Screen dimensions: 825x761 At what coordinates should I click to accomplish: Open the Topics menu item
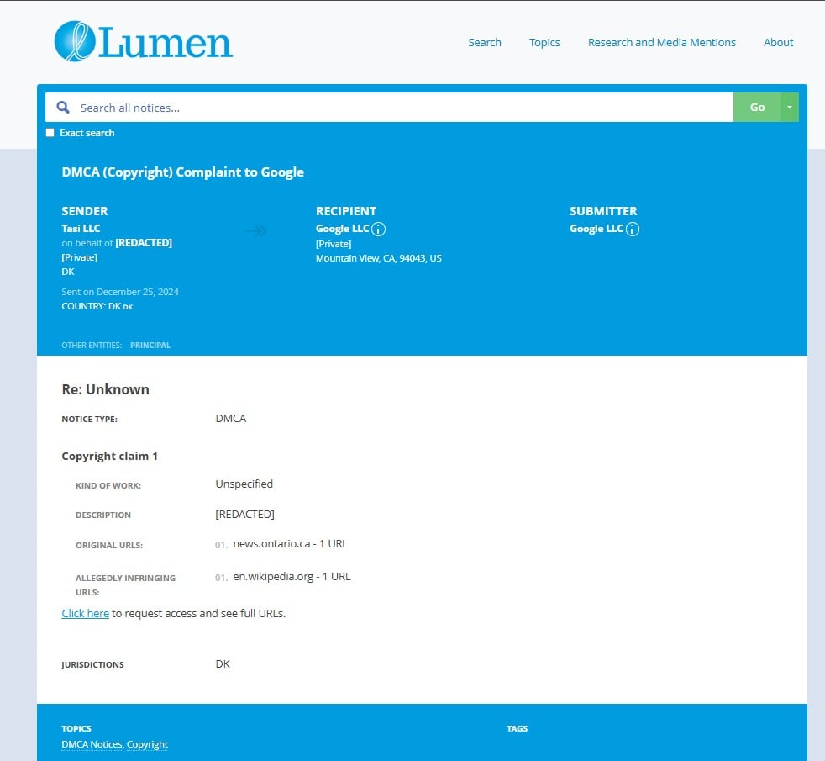544,43
